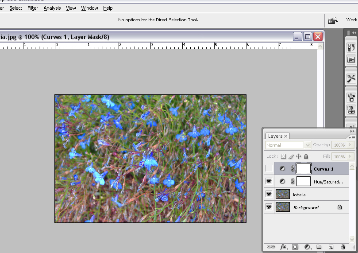Click the Background layer lock icon
Screen dimensions: 358x253
click(339, 207)
